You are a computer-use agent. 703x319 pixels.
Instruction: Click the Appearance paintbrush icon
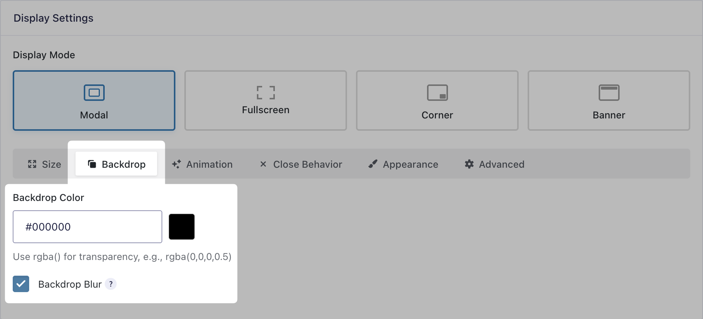pyautogui.click(x=373, y=164)
